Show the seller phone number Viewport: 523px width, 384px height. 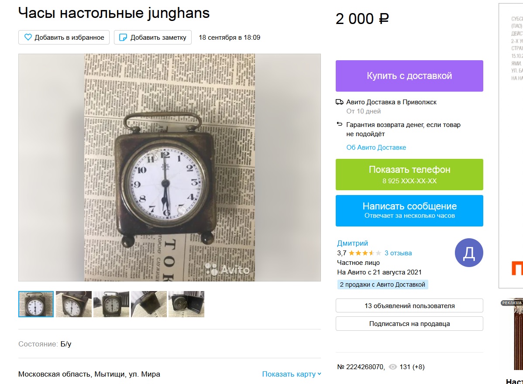coord(409,175)
